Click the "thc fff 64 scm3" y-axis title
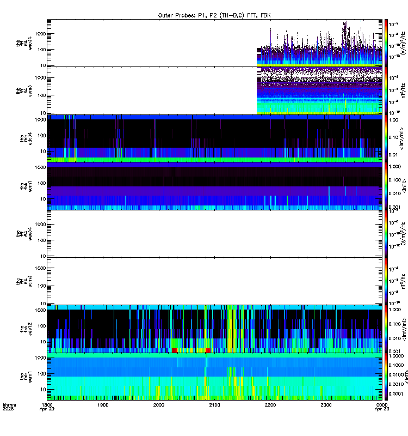408x436 pixels. coord(24,281)
